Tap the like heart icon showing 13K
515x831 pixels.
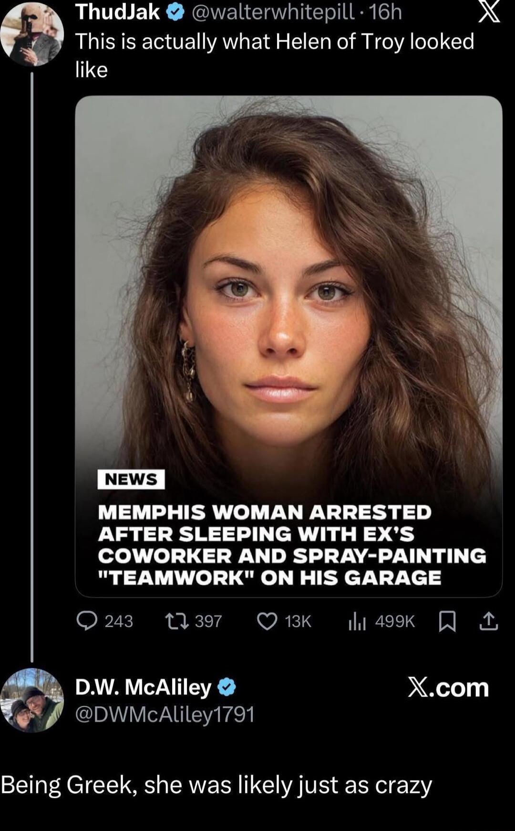pyautogui.click(x=268, y=619)
